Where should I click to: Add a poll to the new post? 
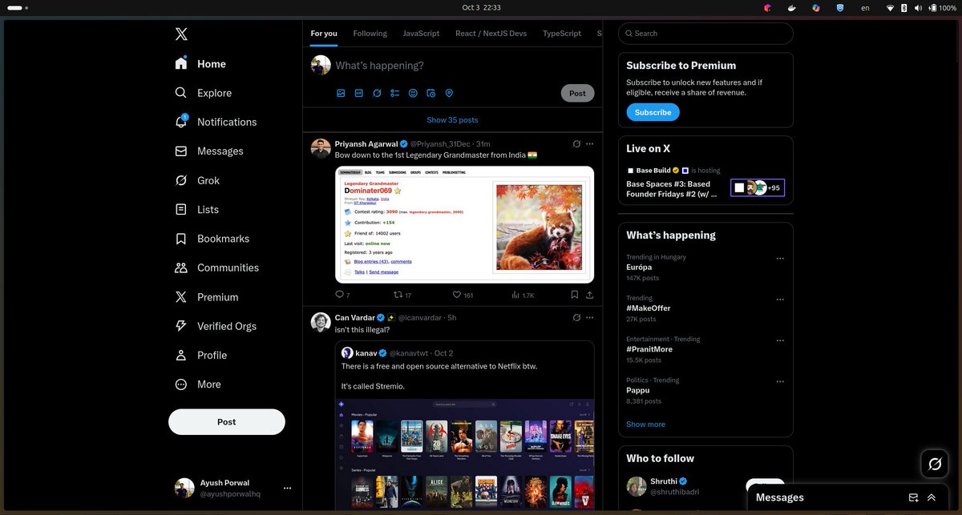coord(395,93)
